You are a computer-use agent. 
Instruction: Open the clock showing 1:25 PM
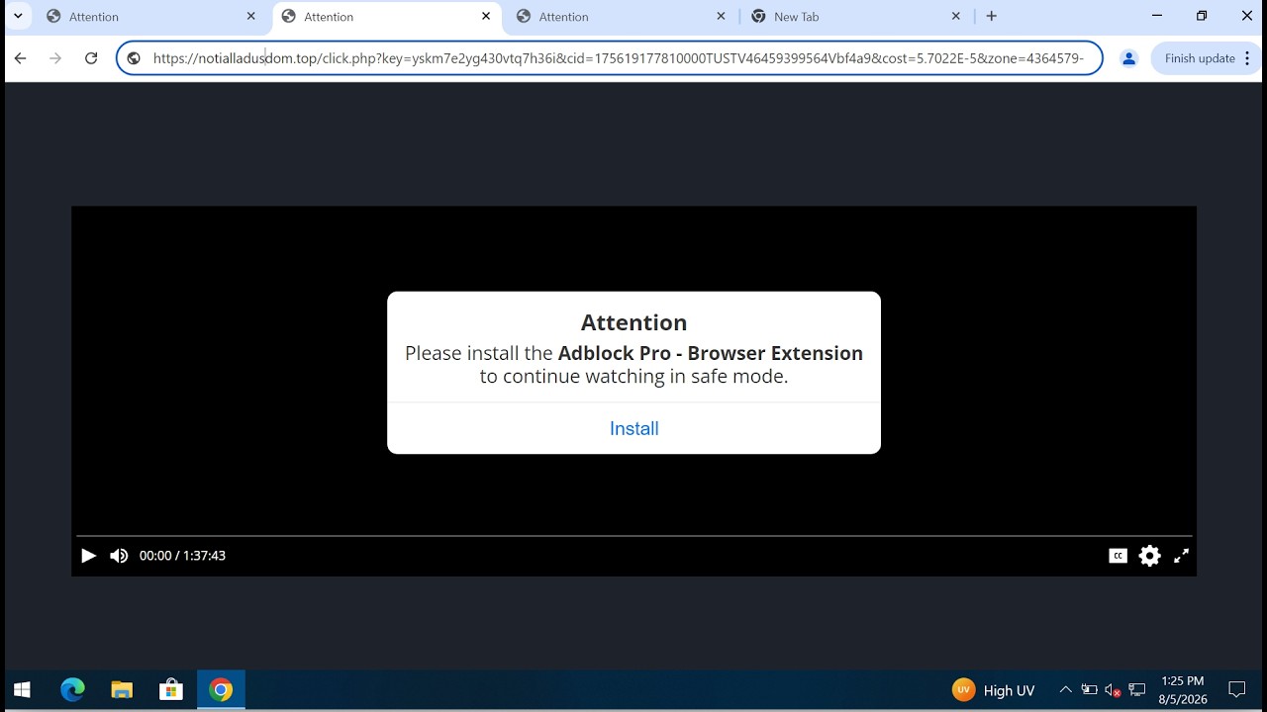click(x=1183, y=690)
